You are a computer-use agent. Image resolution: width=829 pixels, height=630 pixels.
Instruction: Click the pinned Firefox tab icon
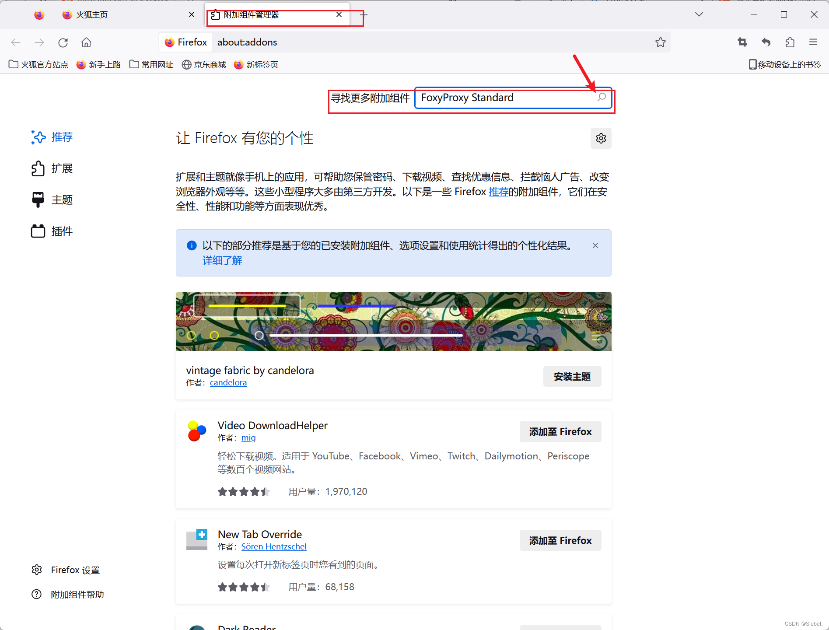pos(39,15)
